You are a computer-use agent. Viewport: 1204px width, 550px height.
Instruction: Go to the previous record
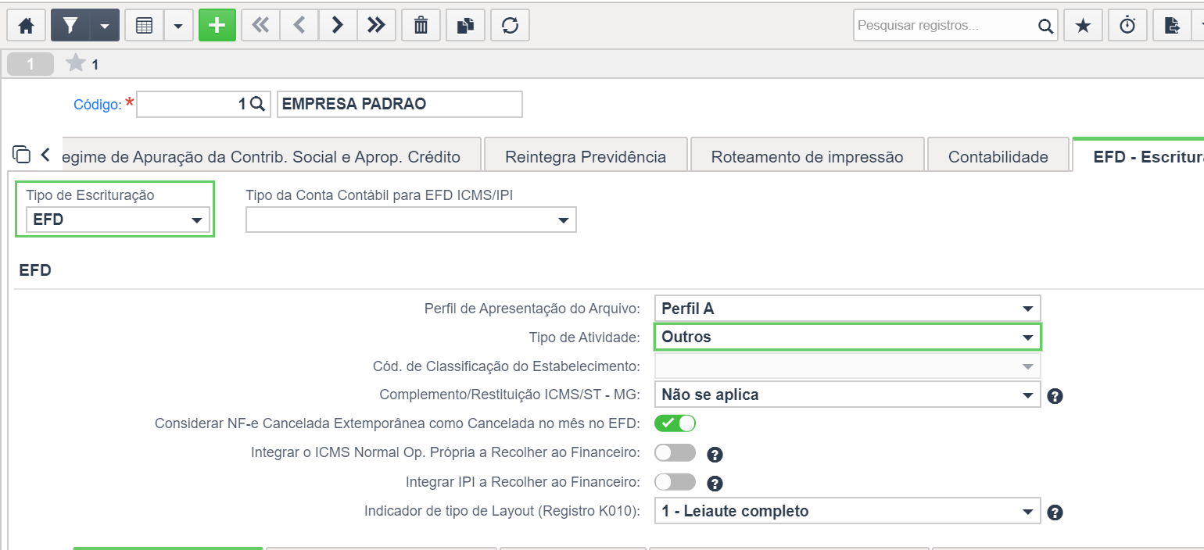(x=299, y=26)
